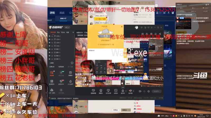Open the notification center on the taskbar
The image size is (211, 118).
207,116
